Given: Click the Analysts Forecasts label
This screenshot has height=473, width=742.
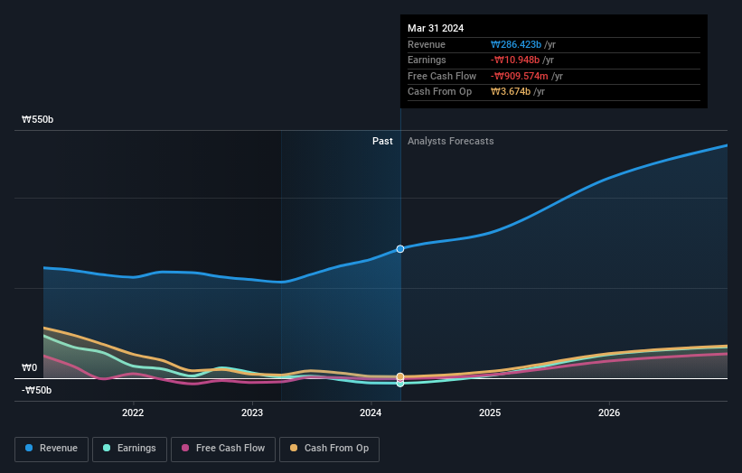Looking at the screenshot, I should click(450, 141).
